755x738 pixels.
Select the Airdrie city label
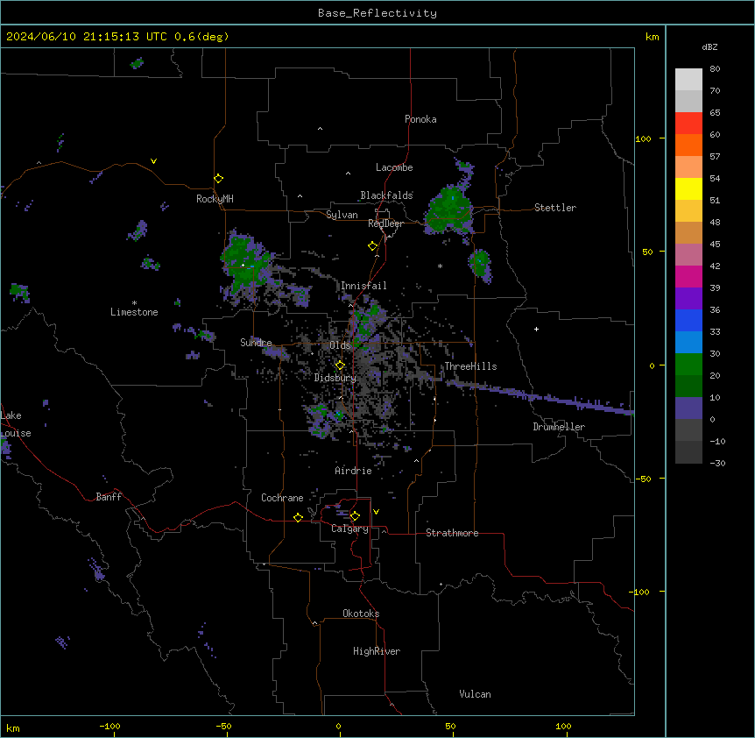click(x=354, y=471)
